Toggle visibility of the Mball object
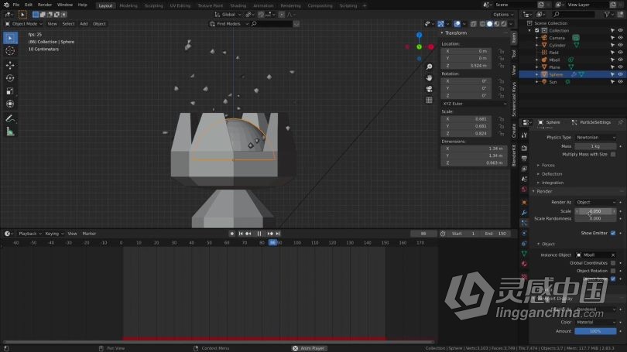The width and height of the screenshot is (627, 352). click(x=620, y=60)
